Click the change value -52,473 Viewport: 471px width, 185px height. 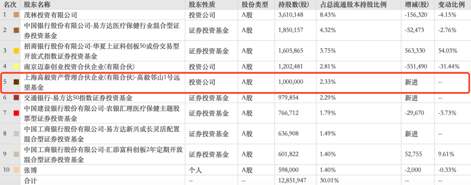pos(415,30)
